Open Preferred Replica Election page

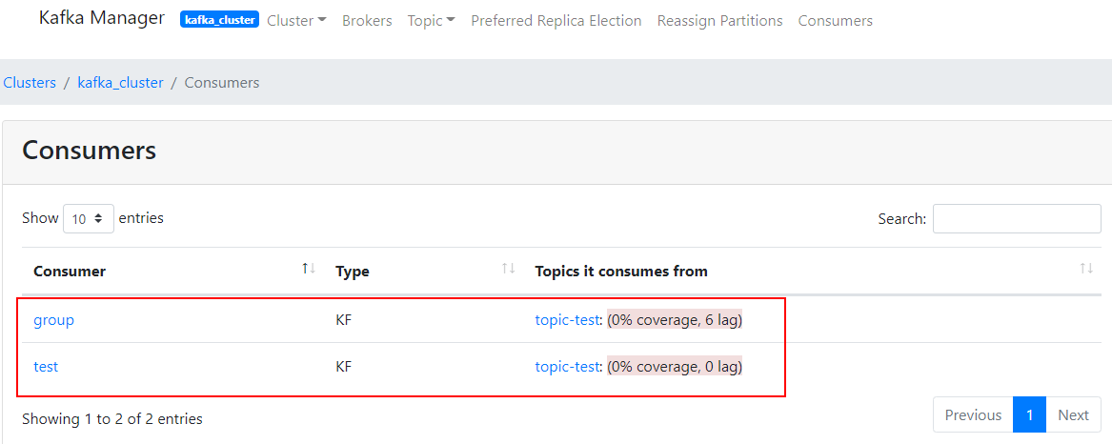tap(556, 20)
